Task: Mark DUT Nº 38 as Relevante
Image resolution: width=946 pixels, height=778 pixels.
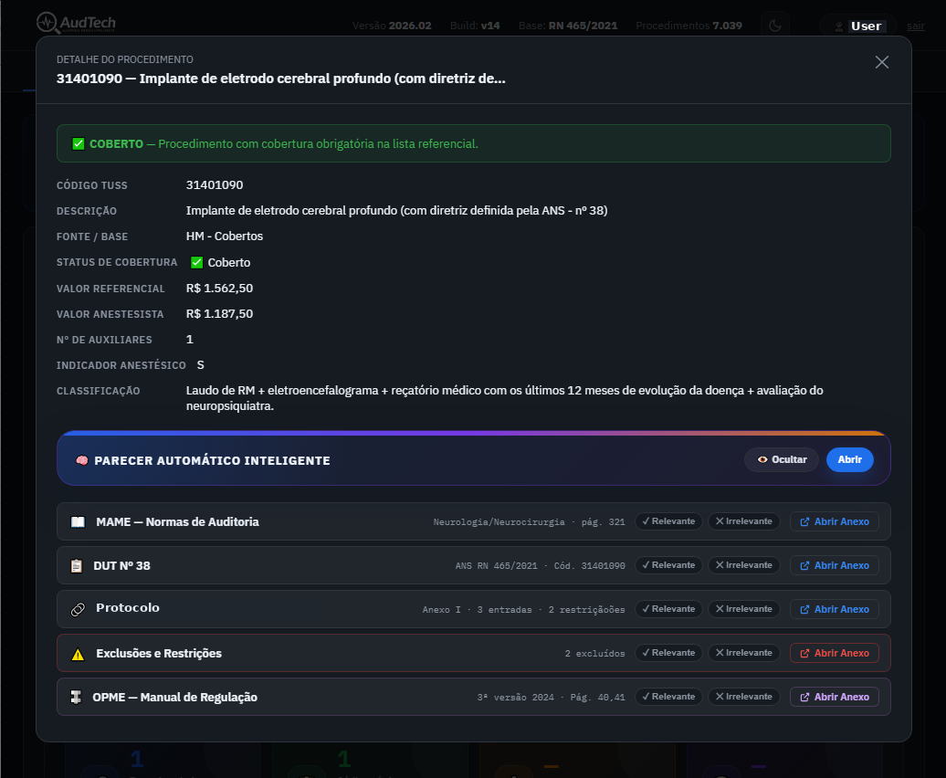Action: tap(668, 565)
